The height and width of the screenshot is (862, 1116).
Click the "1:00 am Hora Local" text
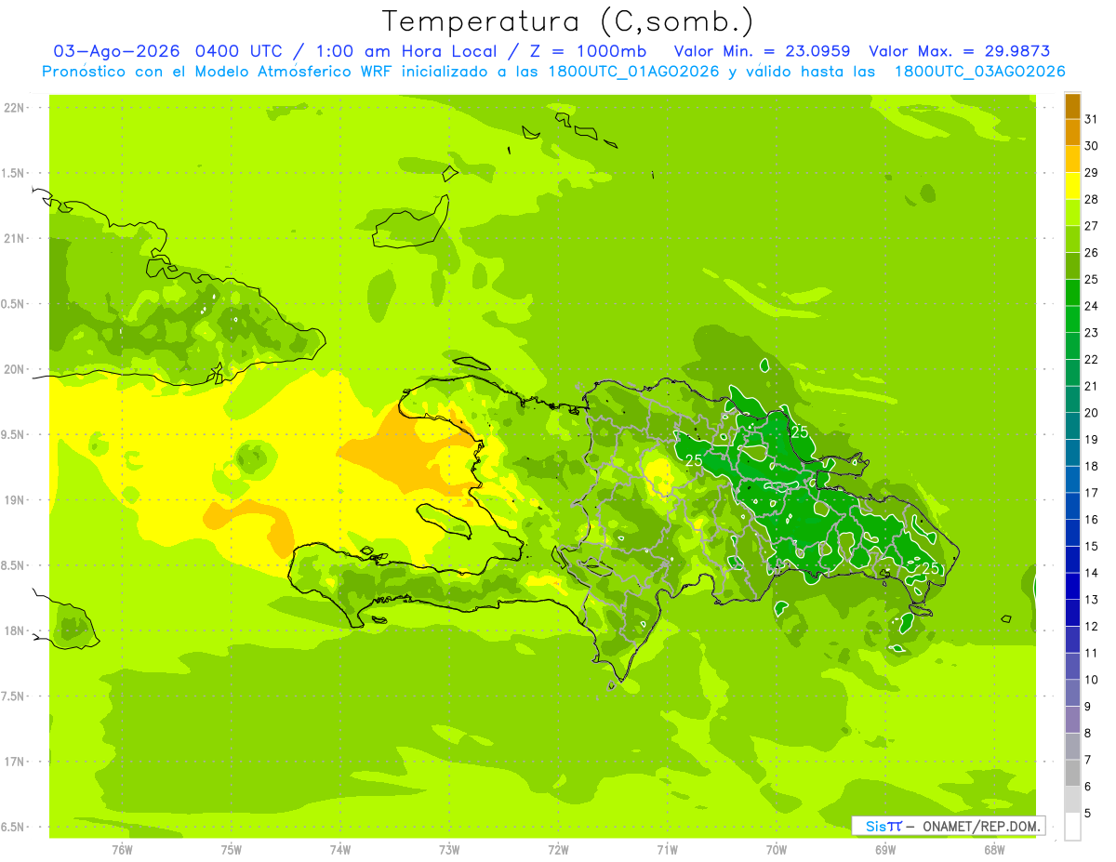point(405,51)
